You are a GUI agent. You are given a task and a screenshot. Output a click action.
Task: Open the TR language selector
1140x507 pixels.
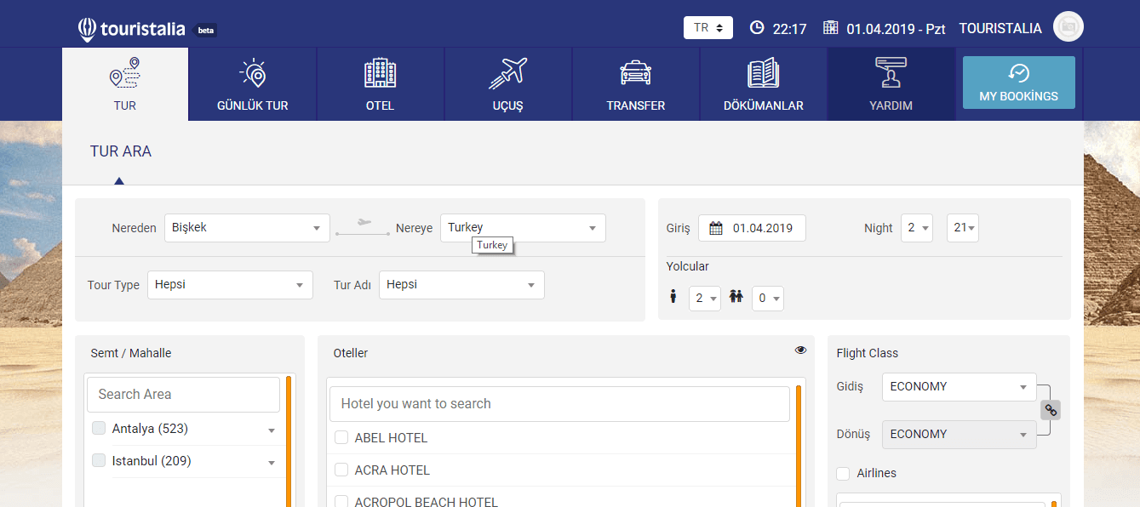pos(707,27)
